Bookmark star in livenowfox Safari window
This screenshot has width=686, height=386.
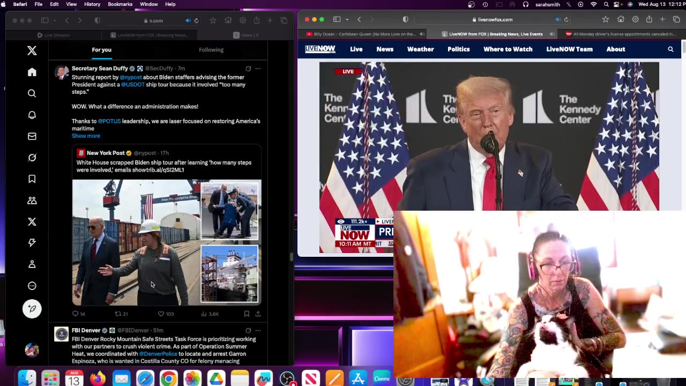[x=606, y=19]
